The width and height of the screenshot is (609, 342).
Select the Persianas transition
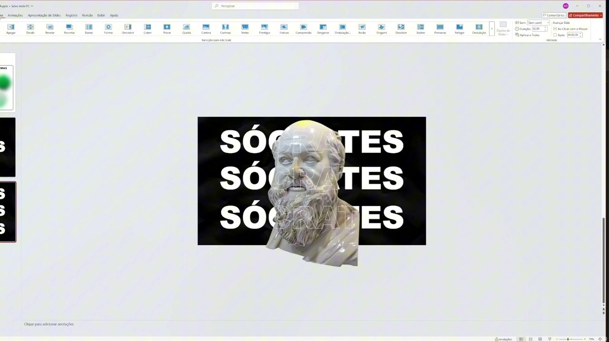click(440, 29)
